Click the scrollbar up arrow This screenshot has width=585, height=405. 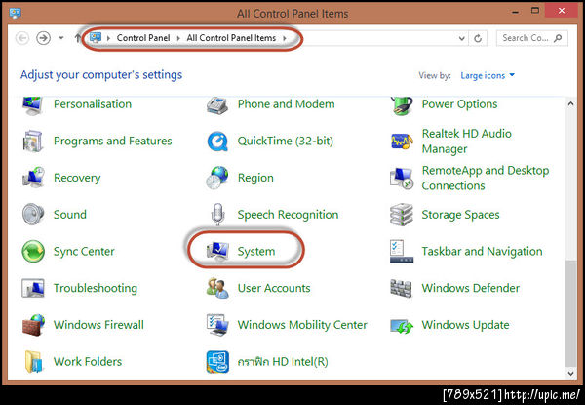tap(570, 103)
